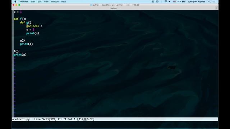Click print(a) below the g() call

point(26,44)
